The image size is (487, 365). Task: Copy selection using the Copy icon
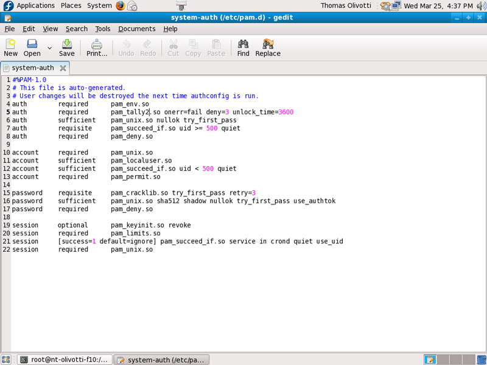point(193,48)
